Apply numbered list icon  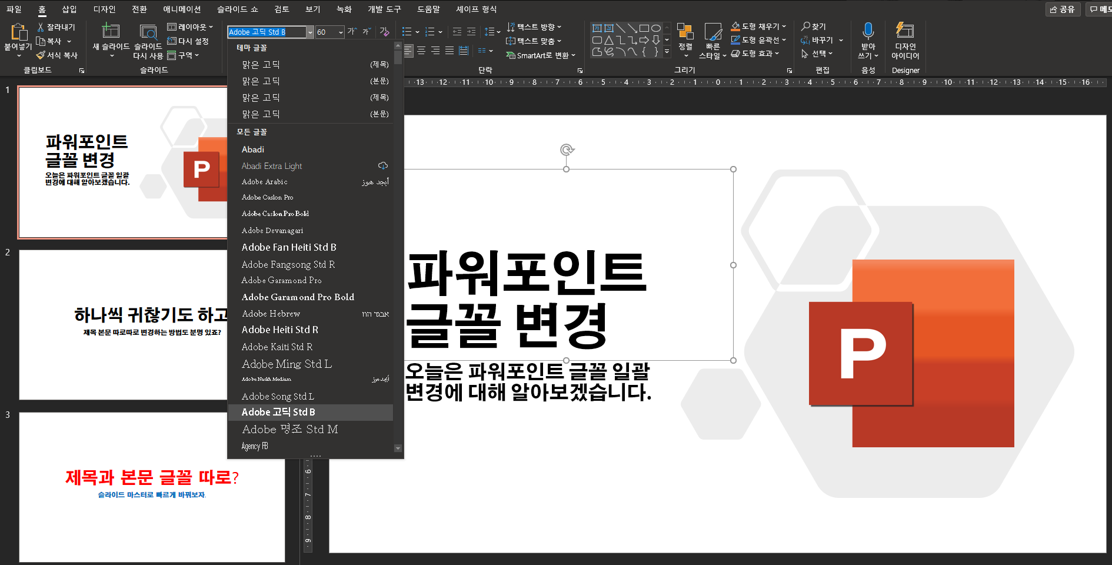(x=430, y=32)
